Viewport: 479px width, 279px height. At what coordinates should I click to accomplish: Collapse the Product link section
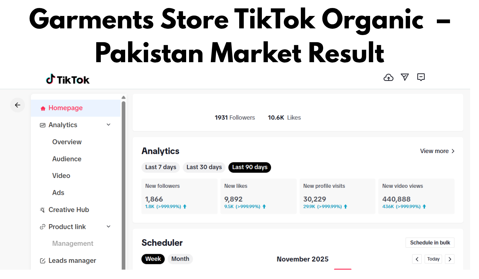(x=108, y=227)
